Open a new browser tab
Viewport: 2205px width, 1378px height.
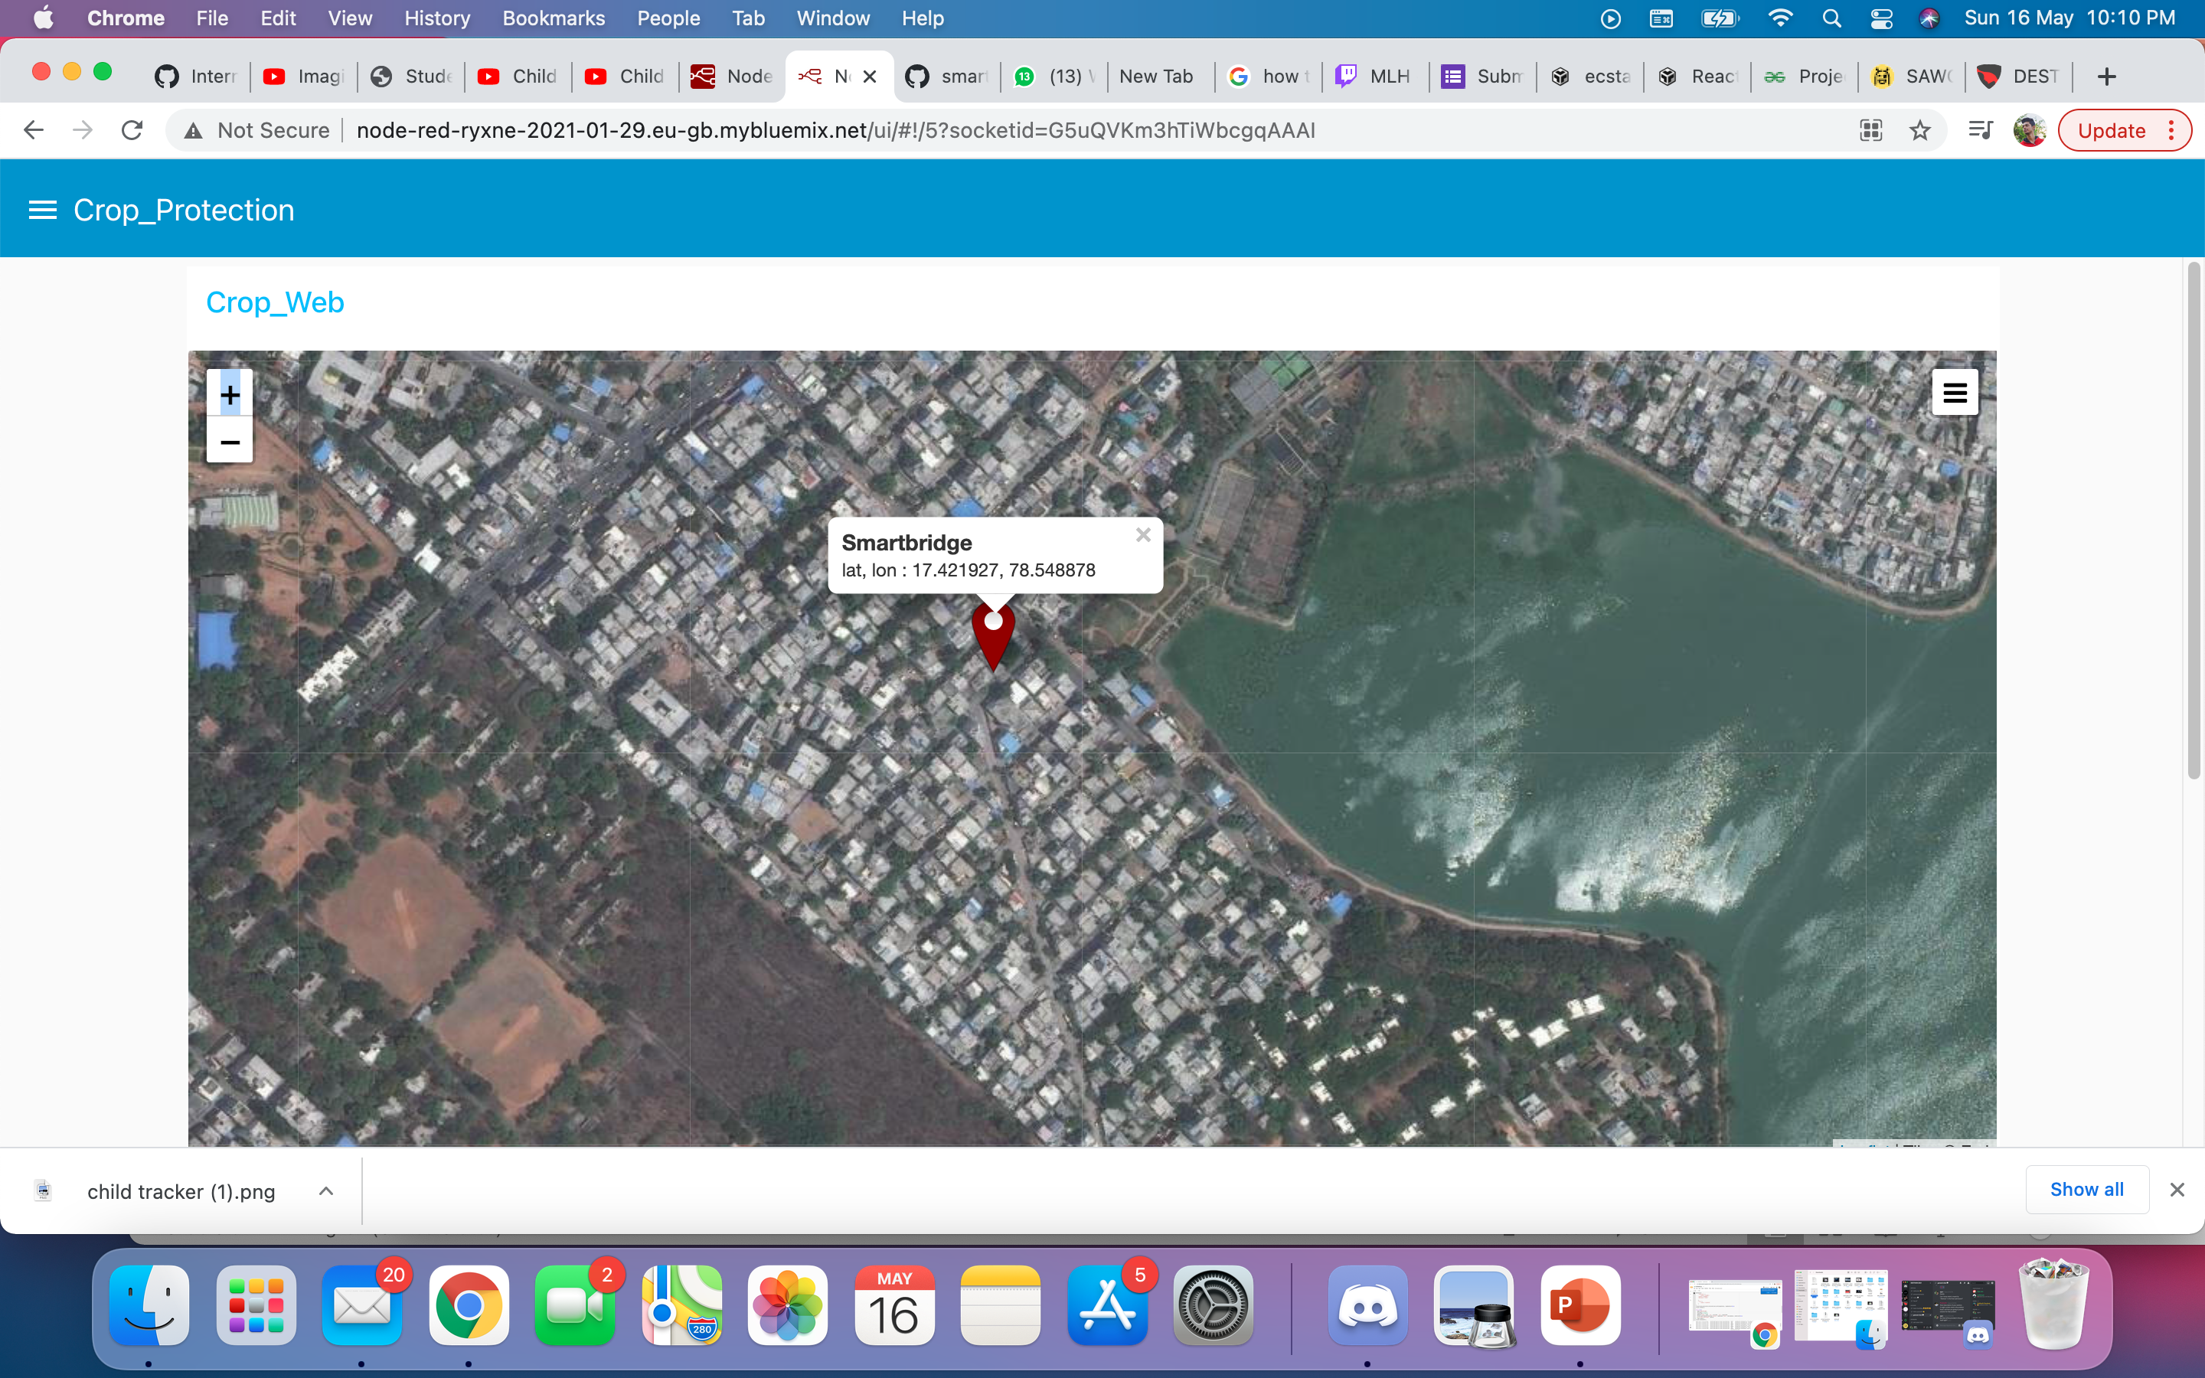(x=2105, y=77)
